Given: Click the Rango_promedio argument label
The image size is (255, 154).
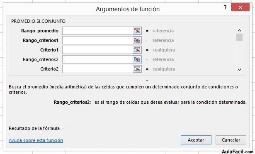Looking at the screenshot, I should 40,31.
